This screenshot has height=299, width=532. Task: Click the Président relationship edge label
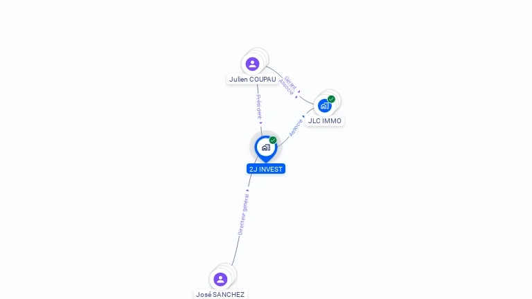[259, 107]
